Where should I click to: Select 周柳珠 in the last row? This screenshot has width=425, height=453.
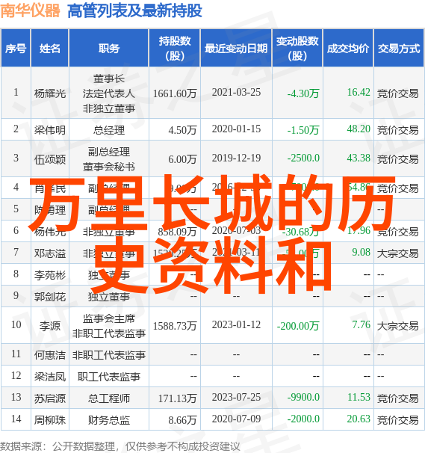(49, 420)
